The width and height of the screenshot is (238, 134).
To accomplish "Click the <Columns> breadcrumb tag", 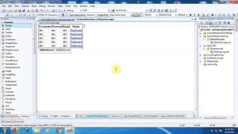I will pyautogui.click(x=116, y=116).
